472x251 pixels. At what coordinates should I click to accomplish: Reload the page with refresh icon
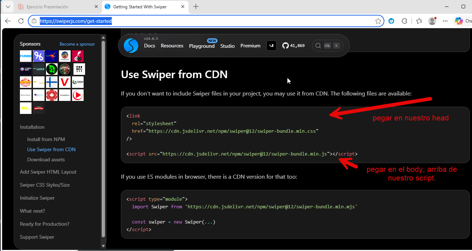pyautogui.click(x=21, y=21)
